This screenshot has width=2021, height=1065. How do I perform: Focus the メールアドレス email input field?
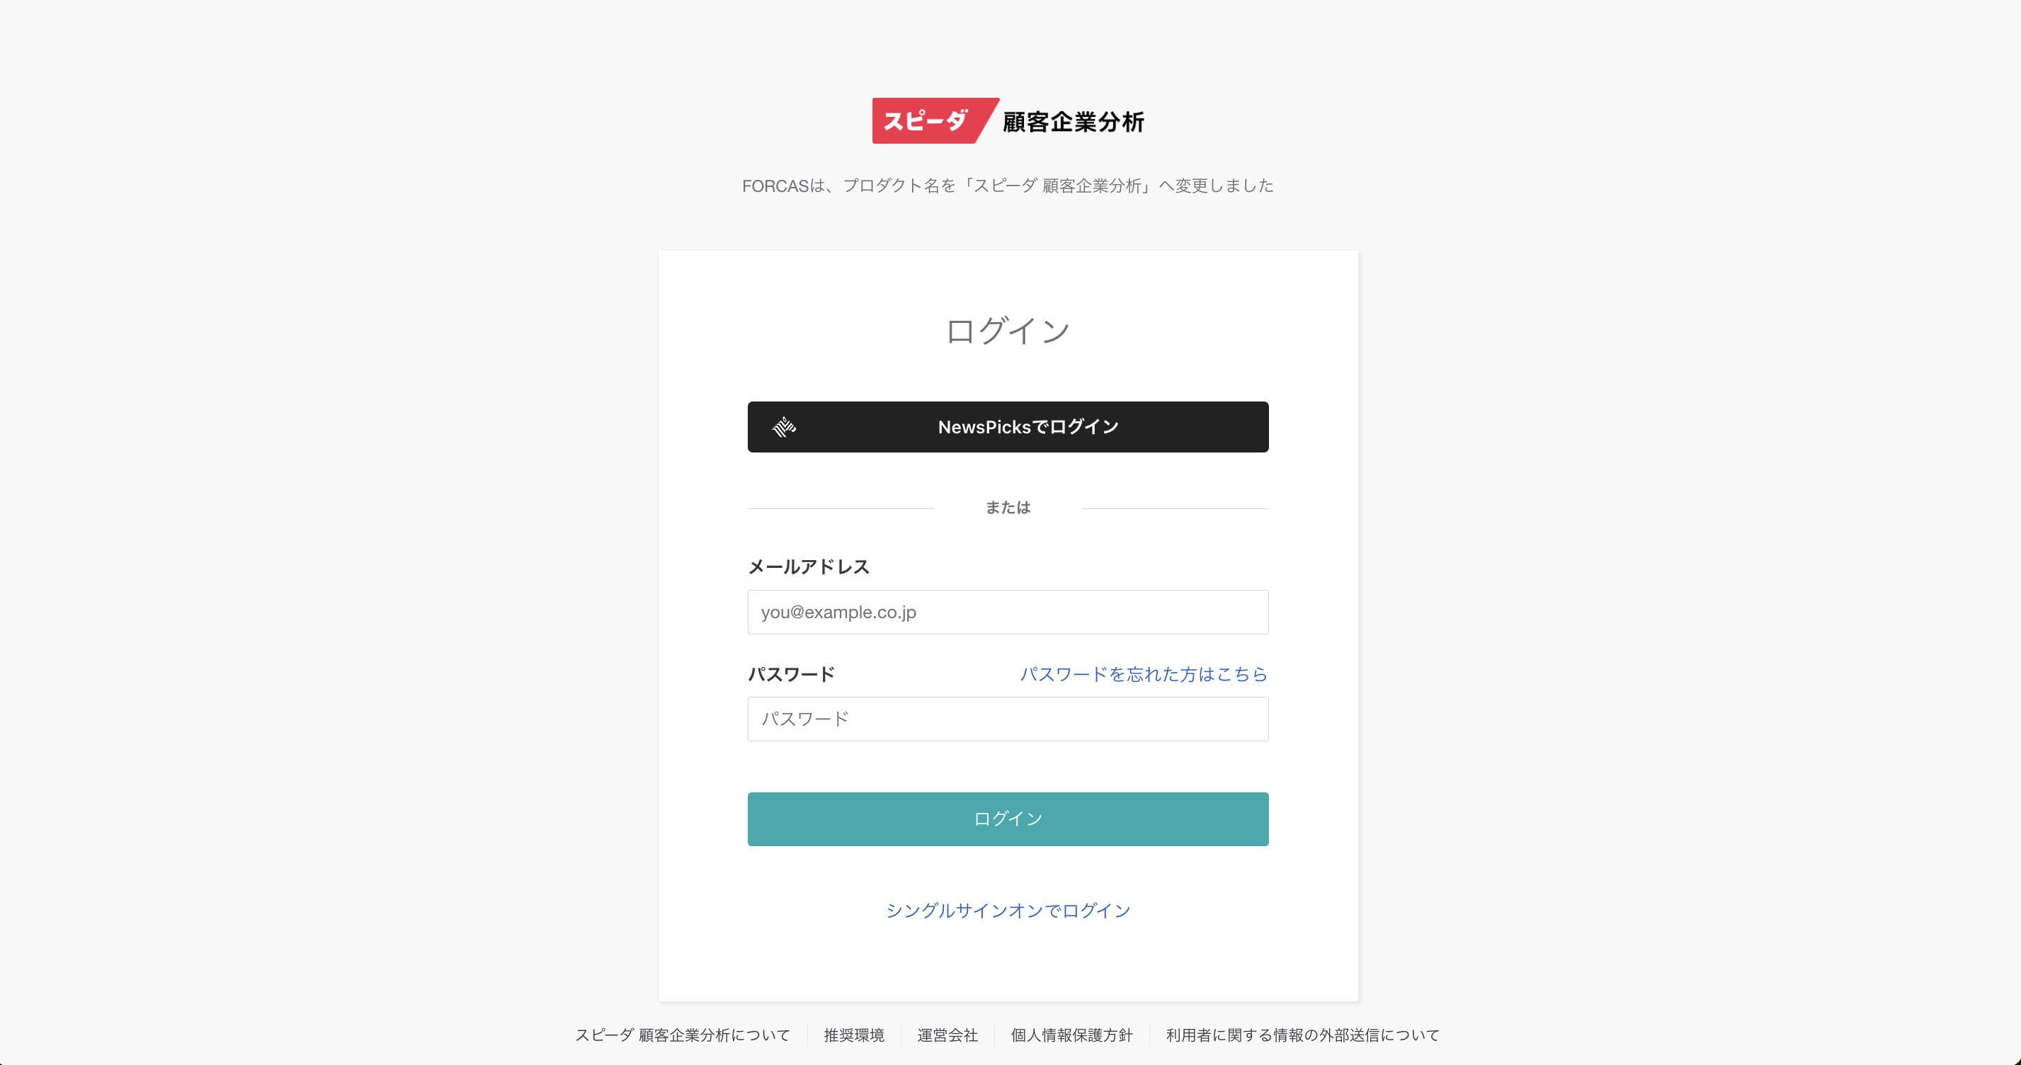[1008, 612]
